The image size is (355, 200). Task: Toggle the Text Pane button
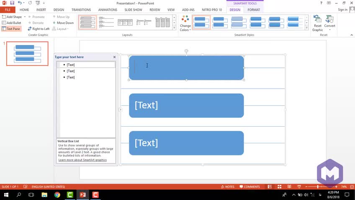[11, 29]
